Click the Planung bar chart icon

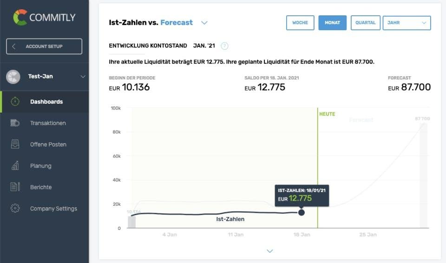[x=15, y=166]
